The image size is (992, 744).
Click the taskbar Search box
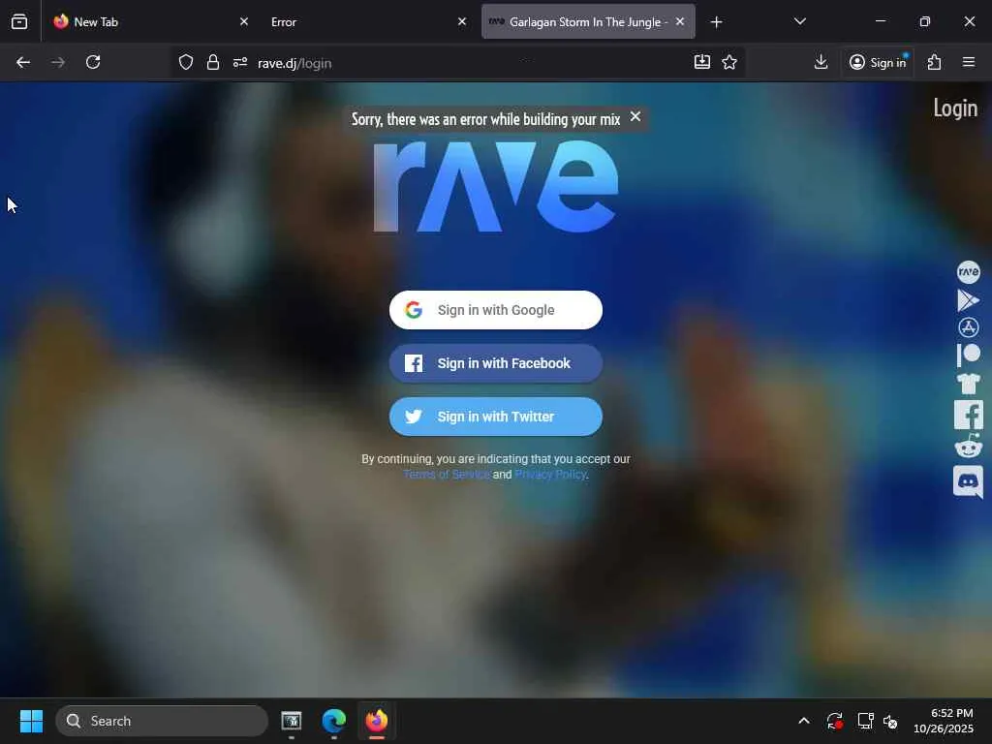(162, 721)
